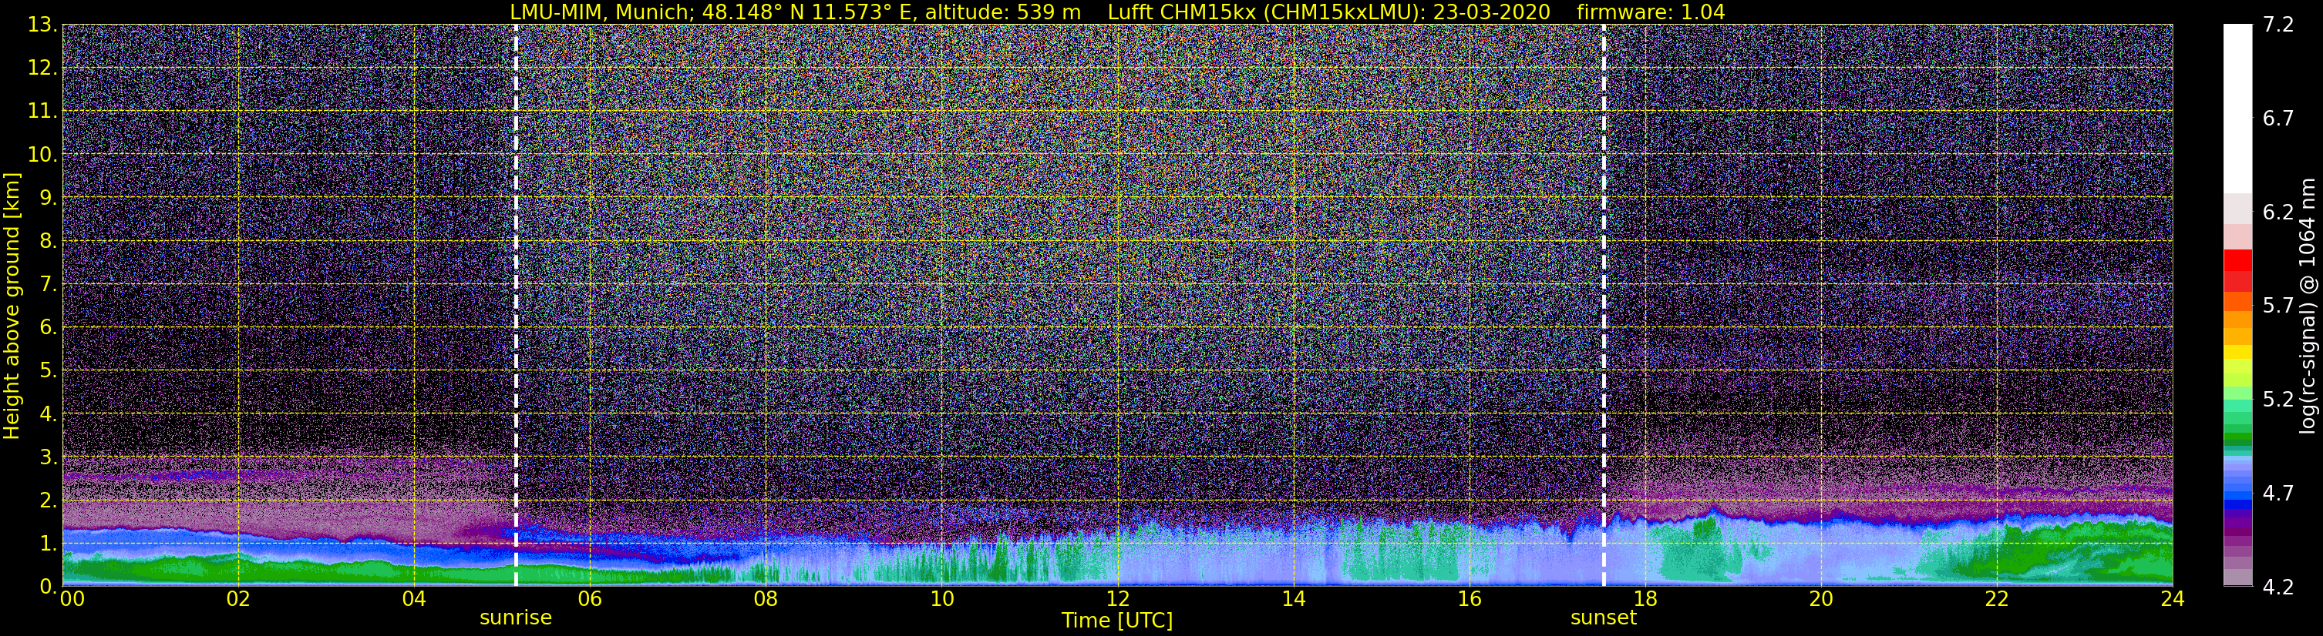Click the 'Time [UTC]' axis label

1116,621
